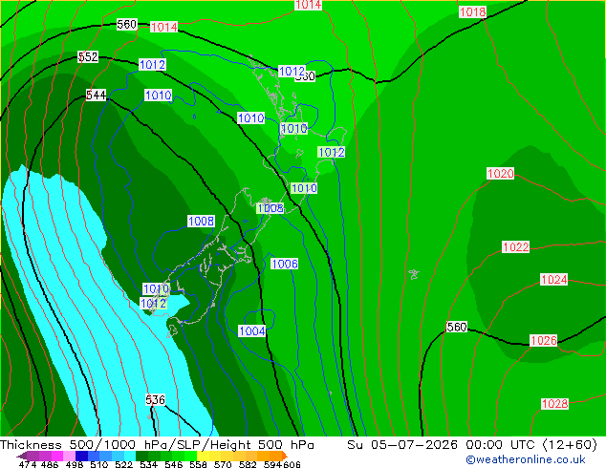Click the 1014 label next to 560
This screenshot has width=606, height=468.
click(x=163, y=27)
